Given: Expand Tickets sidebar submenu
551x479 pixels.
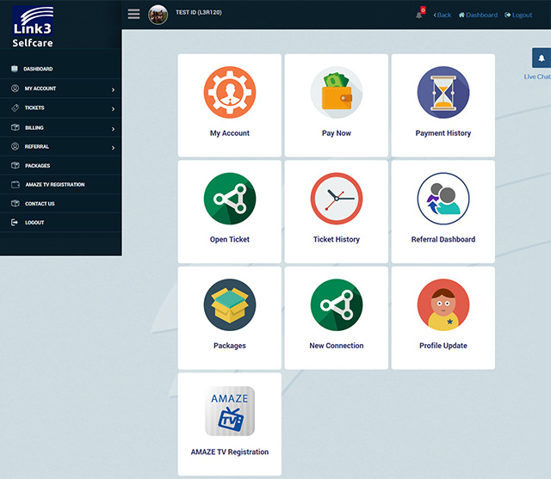Looking at the screenshot, I should pyautogui.click(x=60, y=107).
